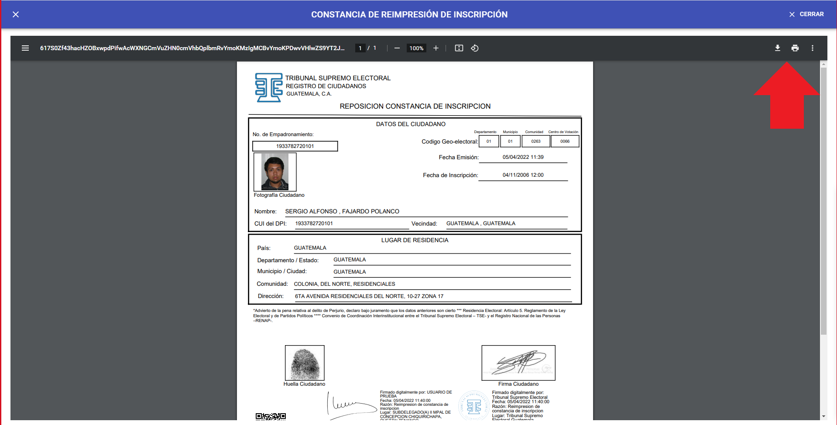837x425 pixels.
Task: Zoom in with the plus icon
Action: click(436, 48)
